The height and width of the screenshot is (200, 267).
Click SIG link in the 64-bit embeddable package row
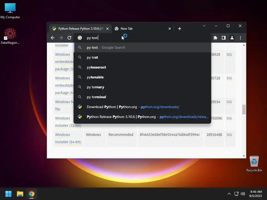pyautogui.click(x=229, y=78)
